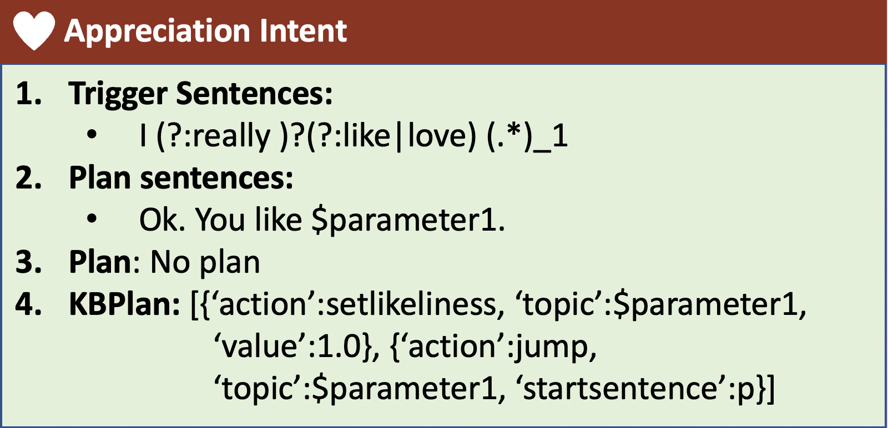Click the 'No plan' text

(205, 262)
